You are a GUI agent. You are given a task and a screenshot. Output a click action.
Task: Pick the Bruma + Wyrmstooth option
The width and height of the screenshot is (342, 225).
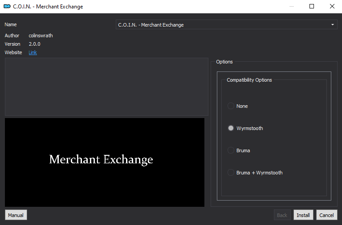coord(255,173)
